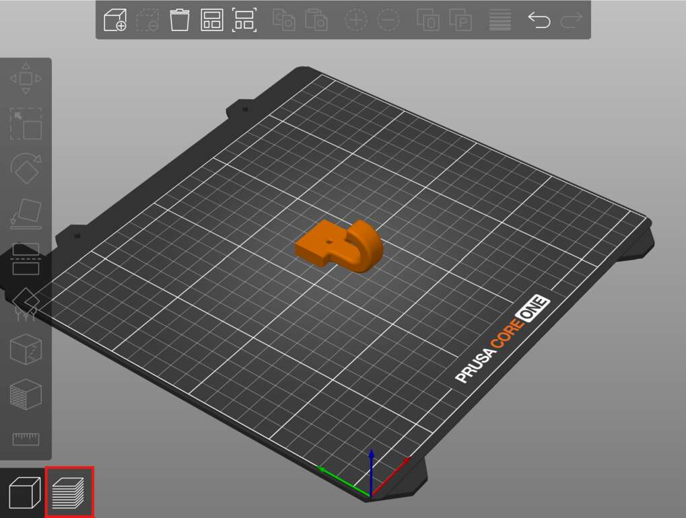Image resolution: width=686 pixels, height=518 pixels.
Task: Open the Measure ruler tool
Action: click(x=26, y=439)
